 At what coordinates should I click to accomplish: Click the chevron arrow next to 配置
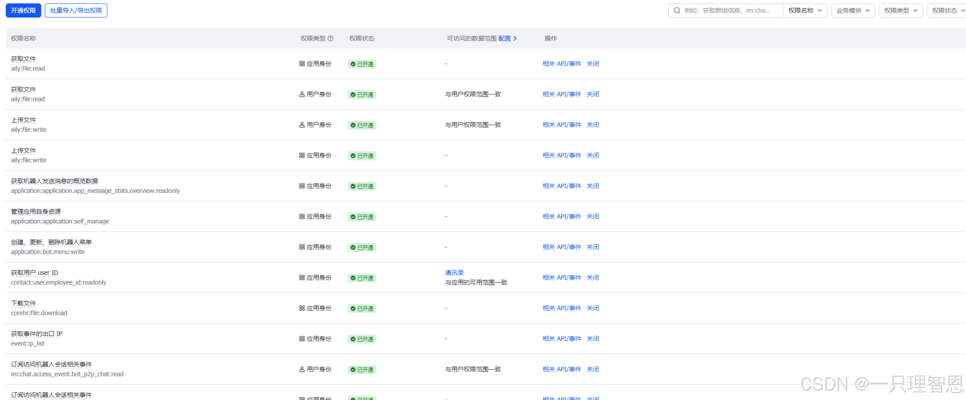tap(515, 39)
